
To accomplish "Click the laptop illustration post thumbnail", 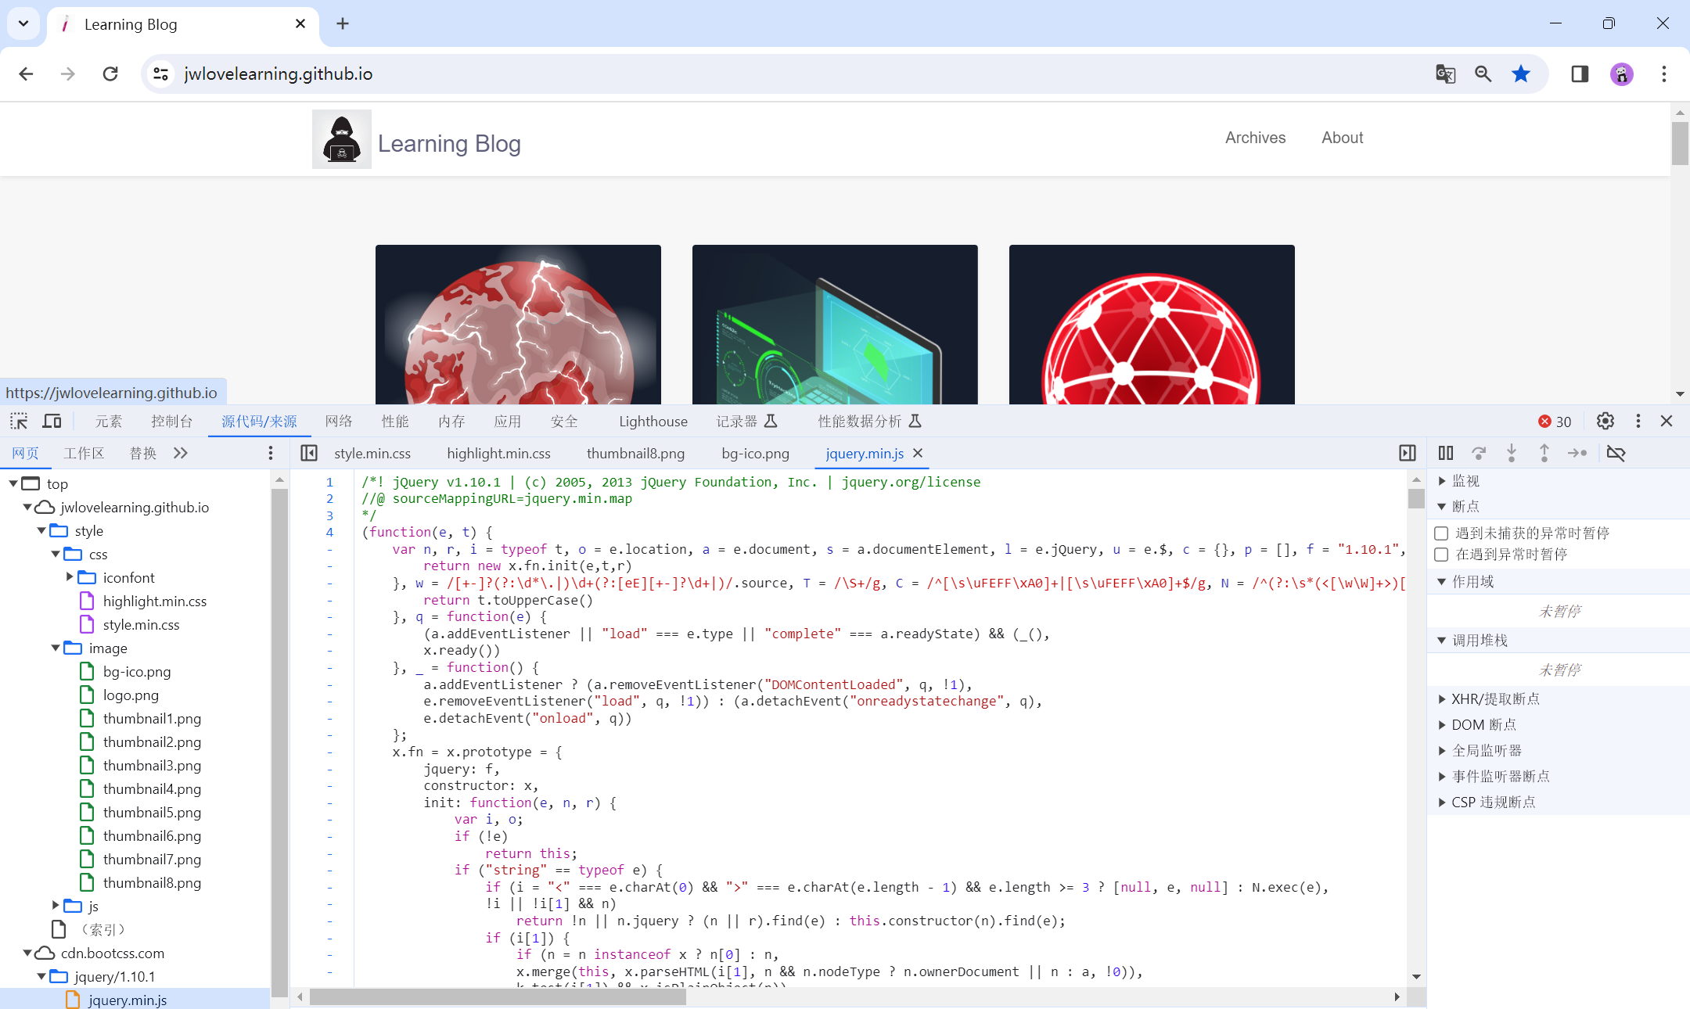I will 835,325.
